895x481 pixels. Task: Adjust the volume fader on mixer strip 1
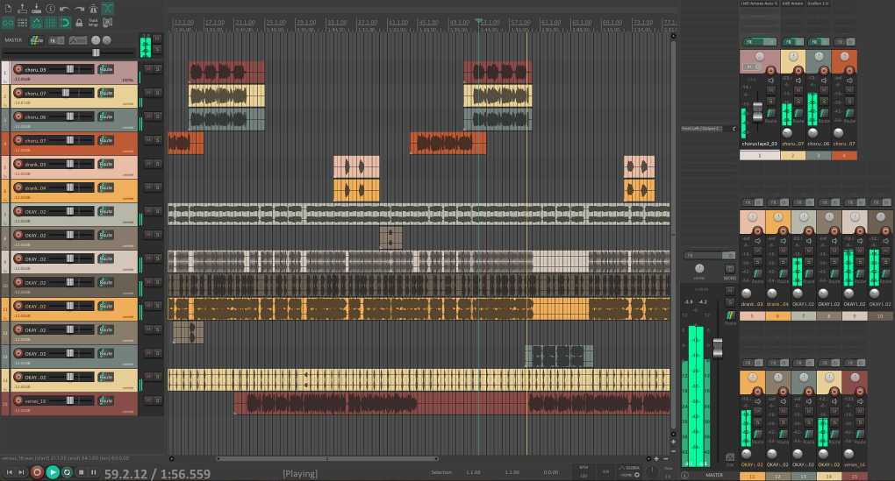click(757, 111)
